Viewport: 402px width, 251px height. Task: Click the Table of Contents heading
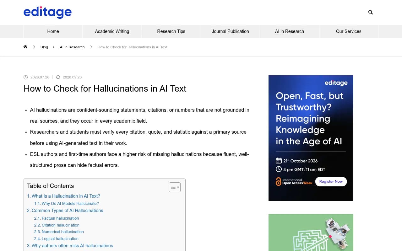click(x=51, y=186)
